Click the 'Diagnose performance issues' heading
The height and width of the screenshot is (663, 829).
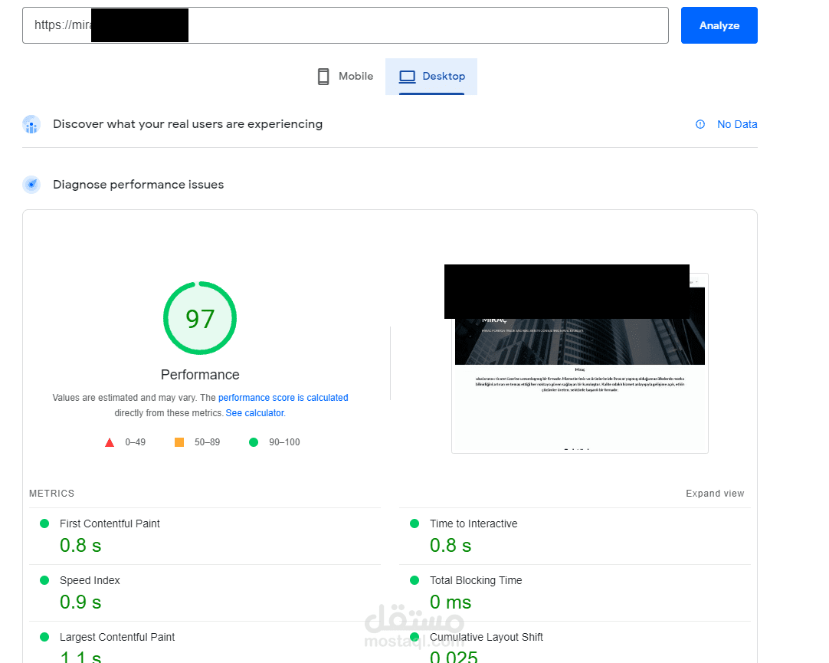coord(139,185)
